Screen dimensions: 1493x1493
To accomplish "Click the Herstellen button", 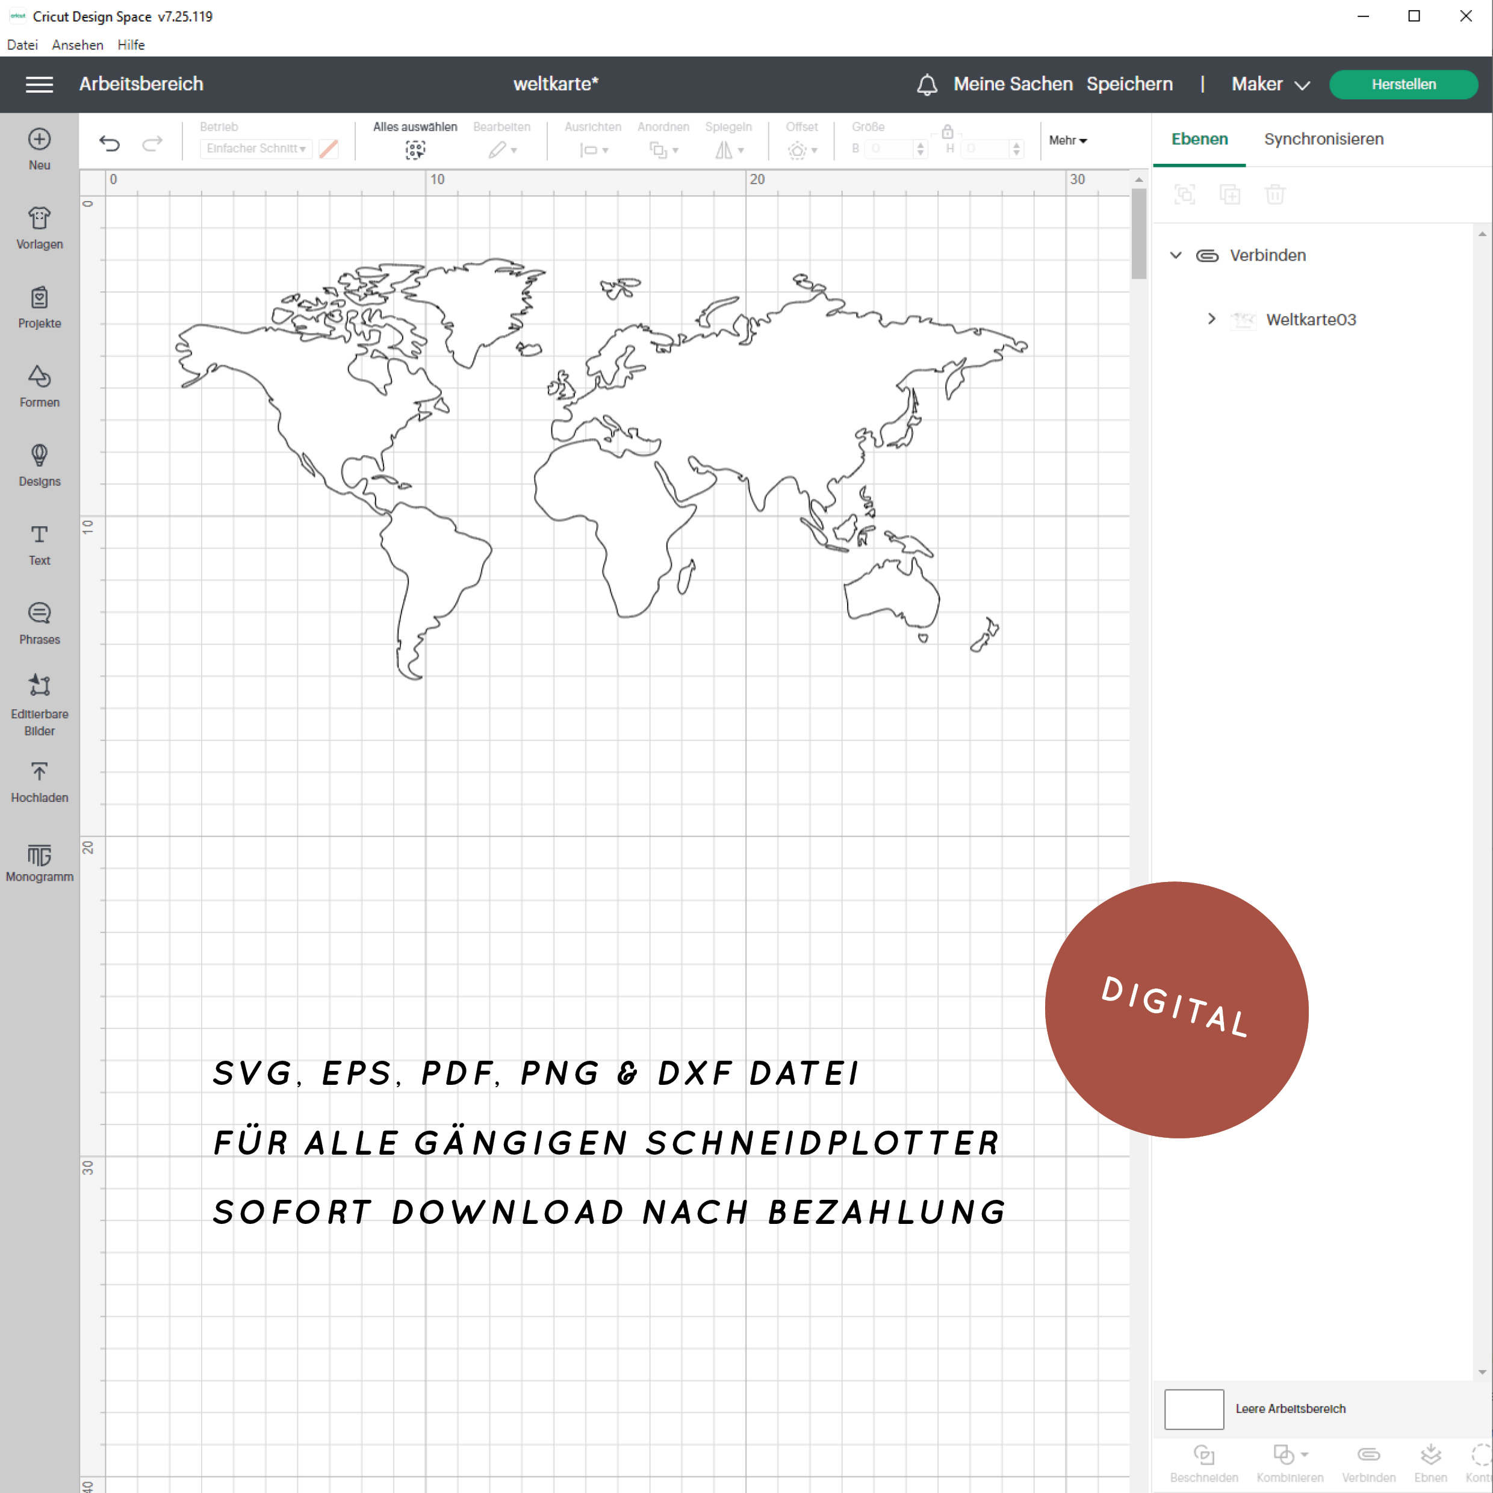I will point(1403,84).
